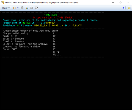This screenshot has width=132, height=110.
Task: Click the '(2)' menu number
Action: click(x=55, y=36)
